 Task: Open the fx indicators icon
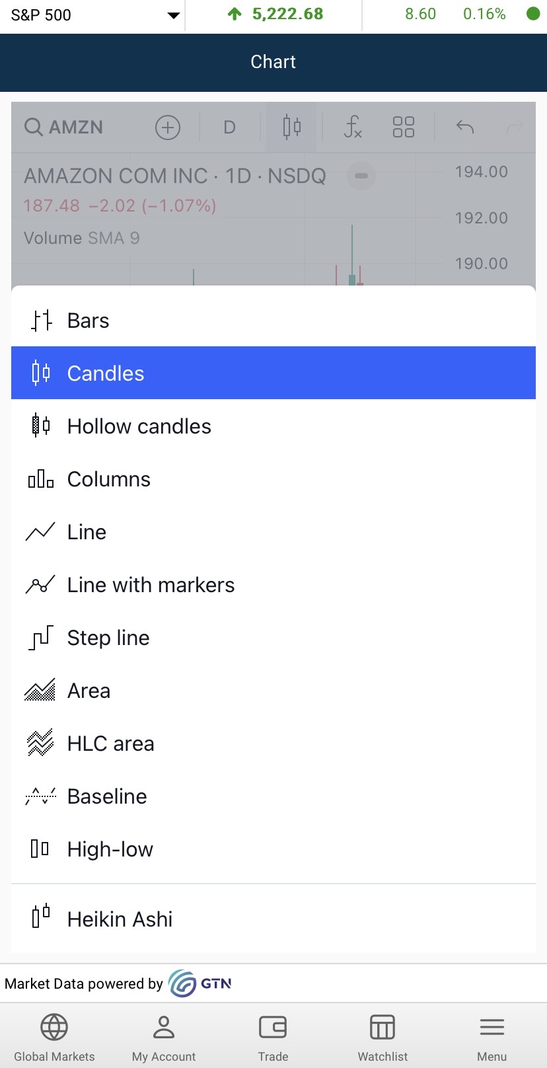(353, 127)
